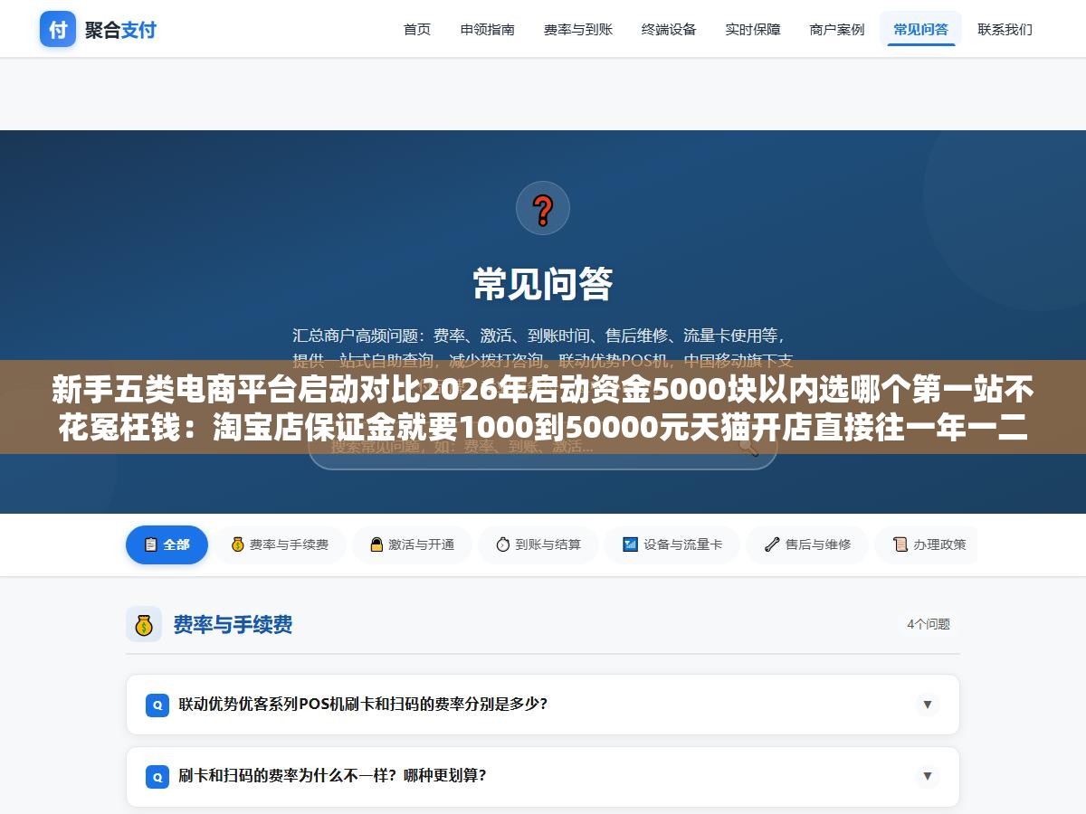Open 申领指南 in navigation
This screenshot has height=814, width=1086.
pos(488,29)
